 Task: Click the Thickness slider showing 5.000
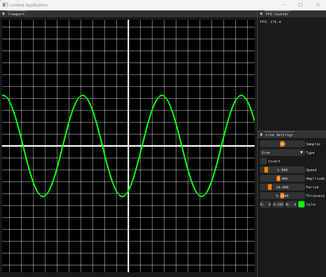[x=282, y=195]
